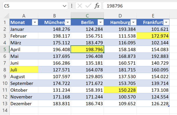Click the August cell
The height and width of the screenshot is (115, 177).
pyautogui.click(x=24, y=76)
